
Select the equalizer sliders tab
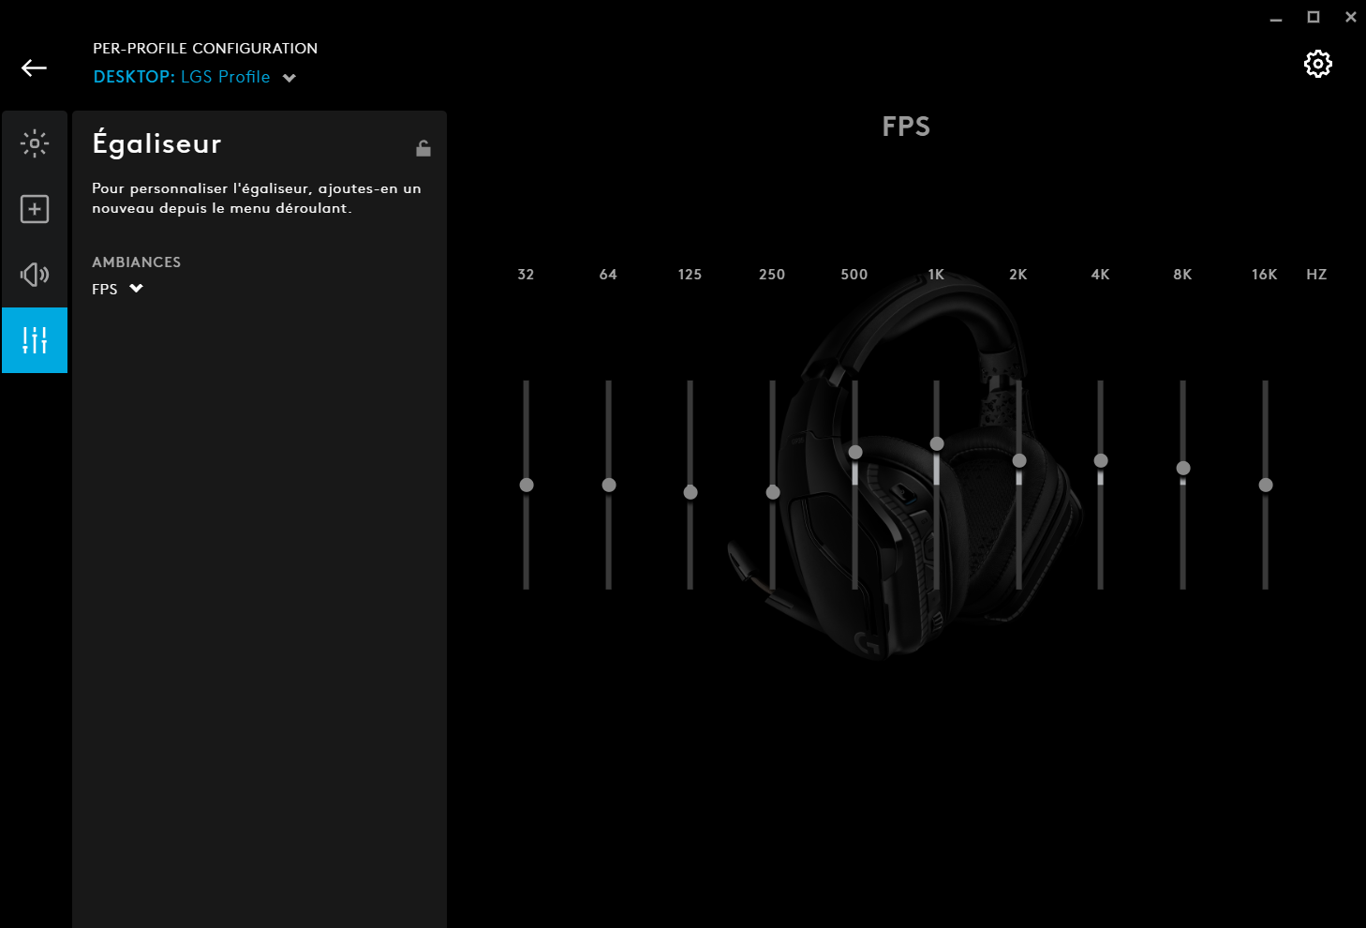(x=35, y=340)
